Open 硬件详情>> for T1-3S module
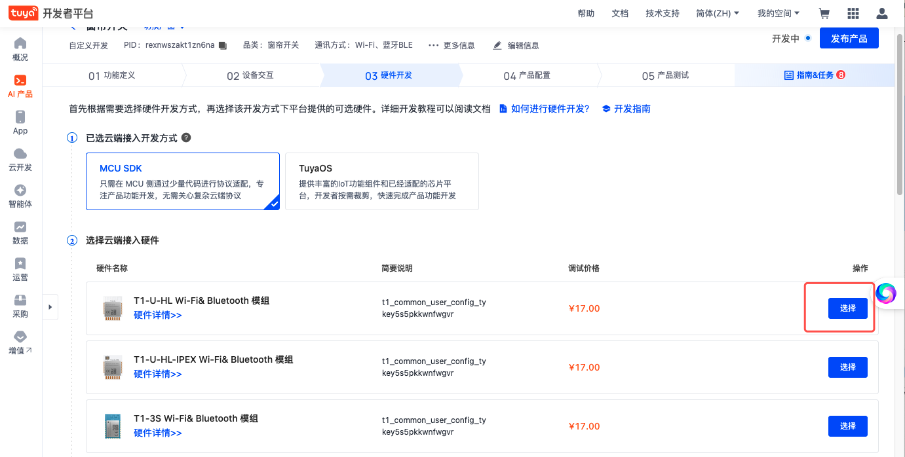The image size is (905, 457). click(x=158, y=433)
